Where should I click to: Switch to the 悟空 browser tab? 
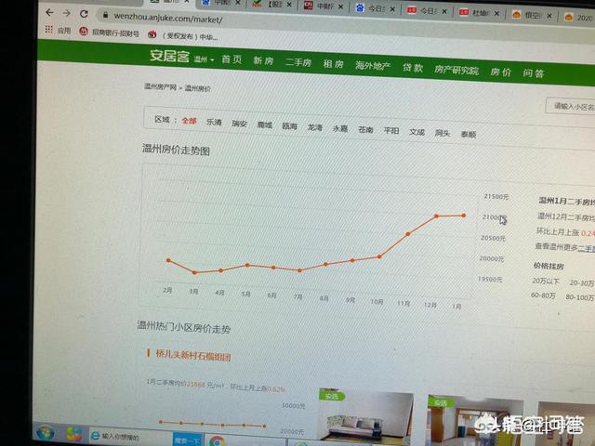tap(532, 15)
